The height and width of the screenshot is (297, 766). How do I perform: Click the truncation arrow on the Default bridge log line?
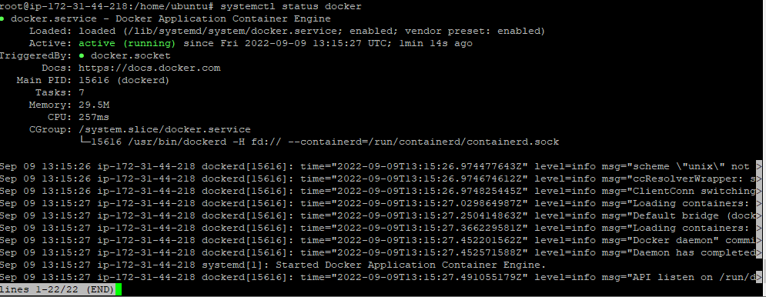pyautogui.click(x=758, y=215)
